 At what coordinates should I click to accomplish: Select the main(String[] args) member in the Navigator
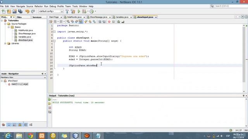20,84
